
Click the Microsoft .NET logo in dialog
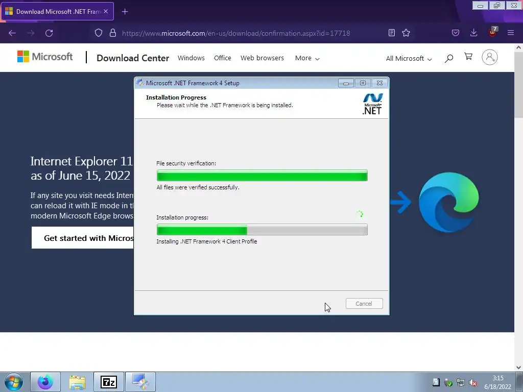(x=372, y=104)
